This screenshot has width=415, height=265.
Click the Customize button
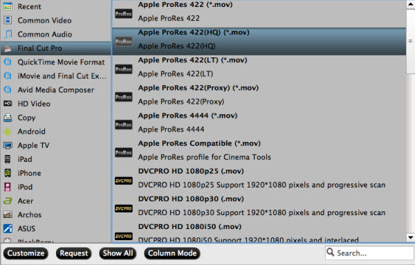coord(26,253)
